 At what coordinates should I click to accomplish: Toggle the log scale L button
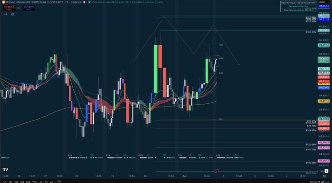[326, 171]
